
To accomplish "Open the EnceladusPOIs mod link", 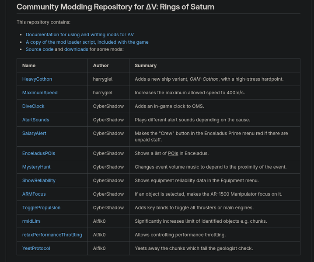I will (38, 153).
